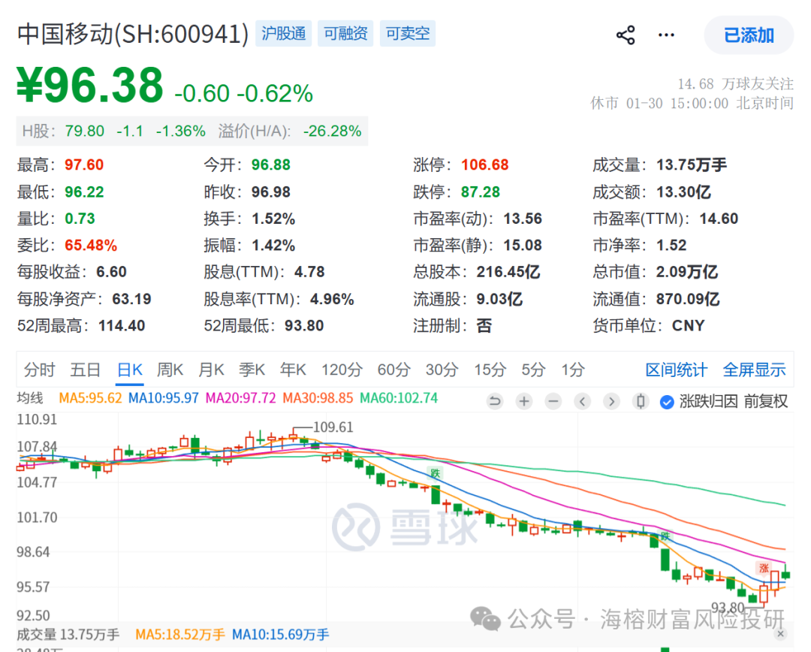Switch to the 周K chart tab
This screenshot has height=652, width=811.
point(170,370)
